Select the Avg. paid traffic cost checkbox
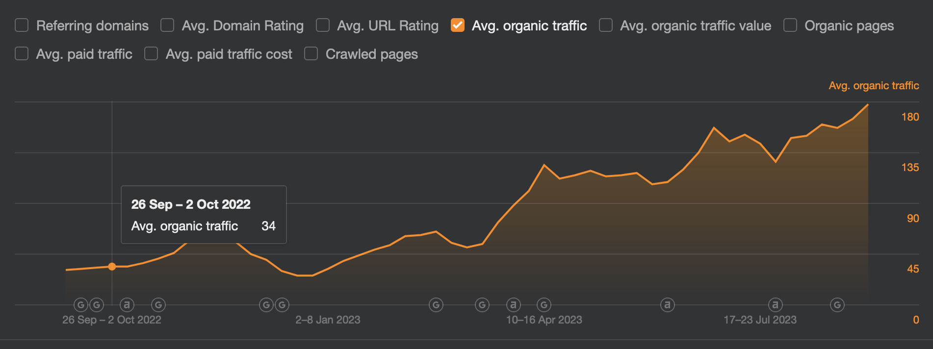Screen dimensions: 933x349 [x=151, y=53]
